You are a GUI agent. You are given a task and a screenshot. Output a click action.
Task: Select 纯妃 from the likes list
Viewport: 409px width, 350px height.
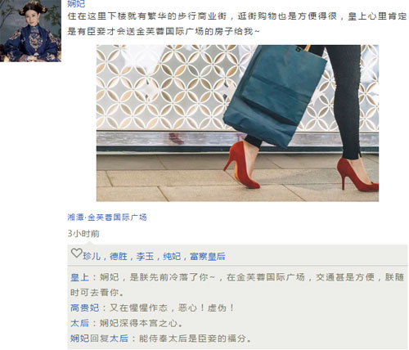172,257
